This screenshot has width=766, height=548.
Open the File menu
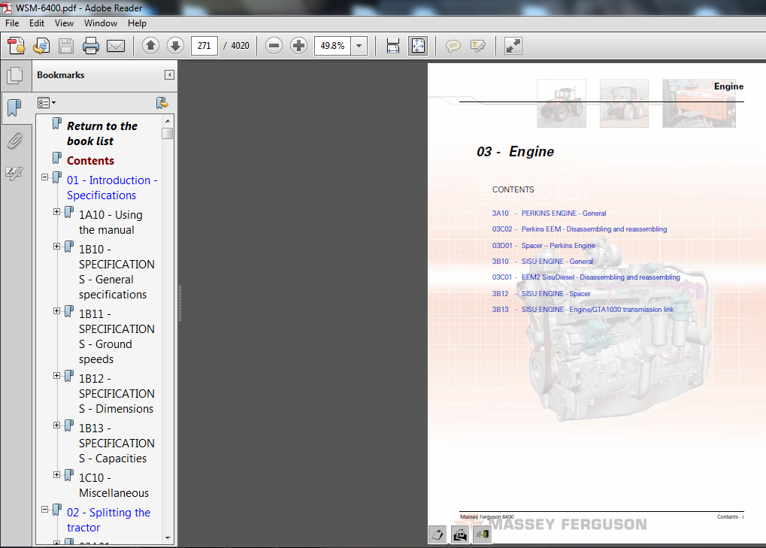[12, 23]
